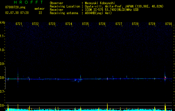Image resolution: width=175 pixels, height=111 pixels.
Task: Click the Receiving Location label
Action: pyautogui.click(x=65, y=6)
